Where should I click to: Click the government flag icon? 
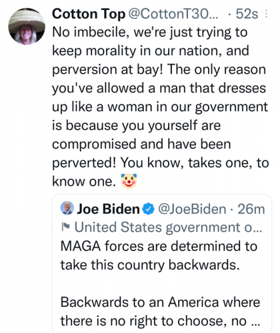65,227
